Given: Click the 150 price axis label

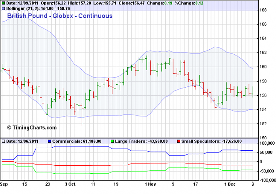Looking at the screenshot, I should tap(263, 138).
